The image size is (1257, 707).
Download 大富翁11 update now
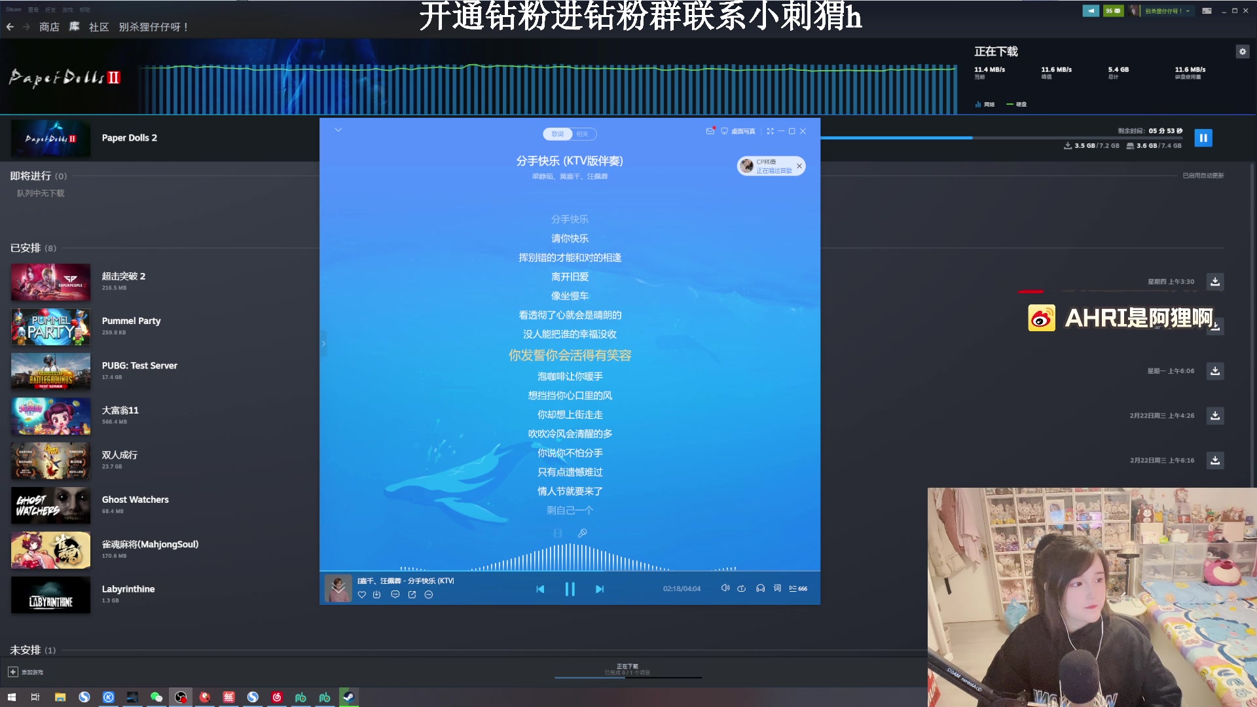(x=1215, y=416)
